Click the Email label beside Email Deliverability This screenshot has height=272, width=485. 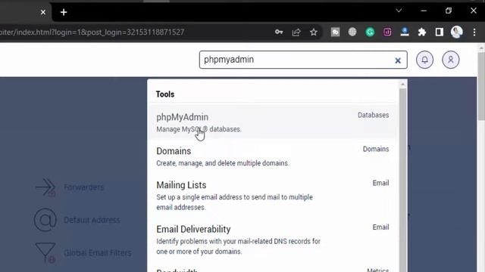click(x=380, y=227)
